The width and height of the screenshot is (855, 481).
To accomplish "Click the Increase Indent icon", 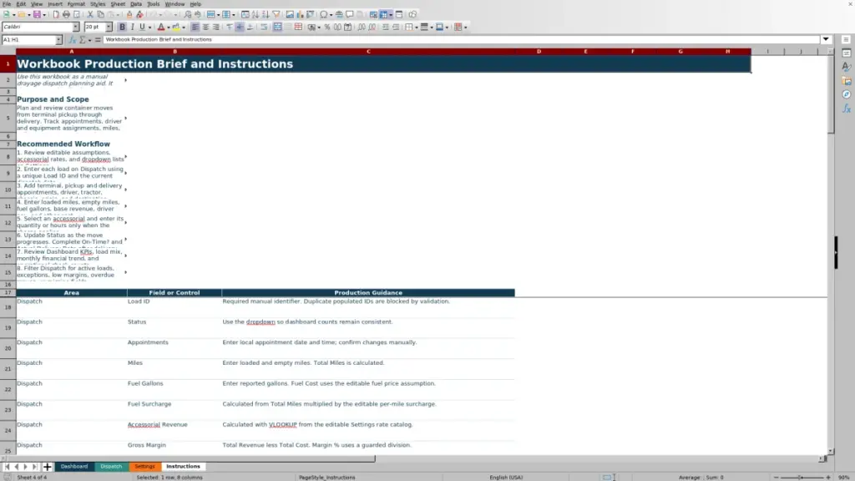I will pyautogui.click(x=386, y=28).
